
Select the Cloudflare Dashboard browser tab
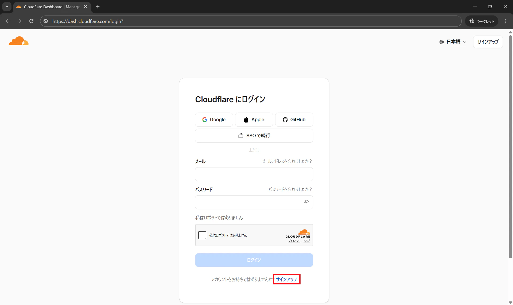pyautogui.click(x=52, y=7)
